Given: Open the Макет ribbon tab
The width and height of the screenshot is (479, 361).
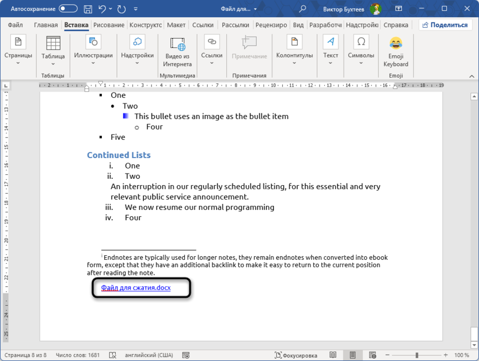Looking at the screenshot, I should point(176,25).
